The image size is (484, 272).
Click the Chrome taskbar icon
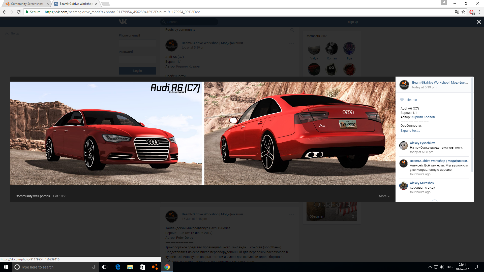pos(167,267)
